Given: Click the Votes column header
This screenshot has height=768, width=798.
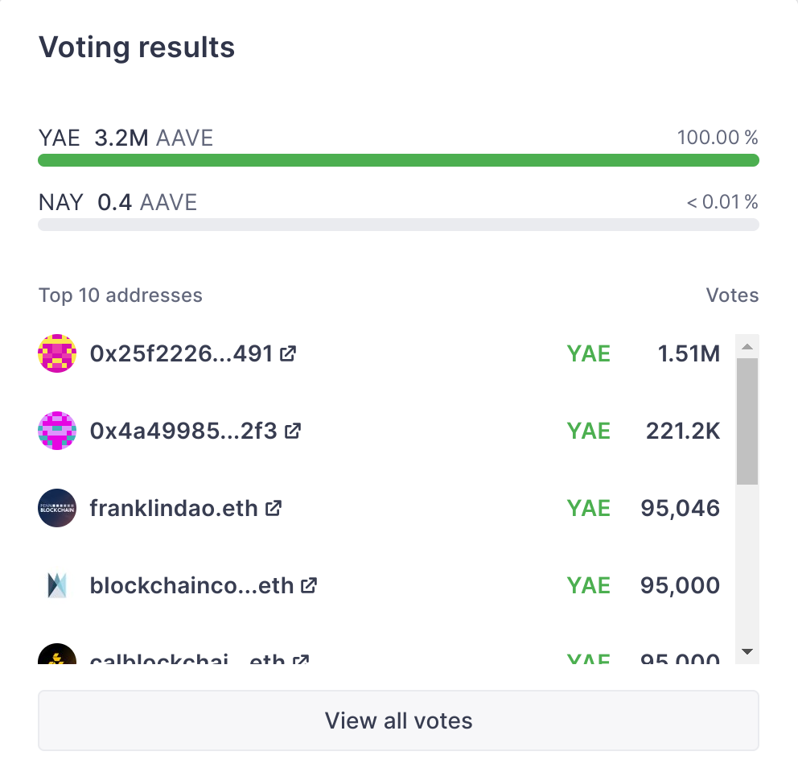Looking at the screenshot, I should click(733, 295).
